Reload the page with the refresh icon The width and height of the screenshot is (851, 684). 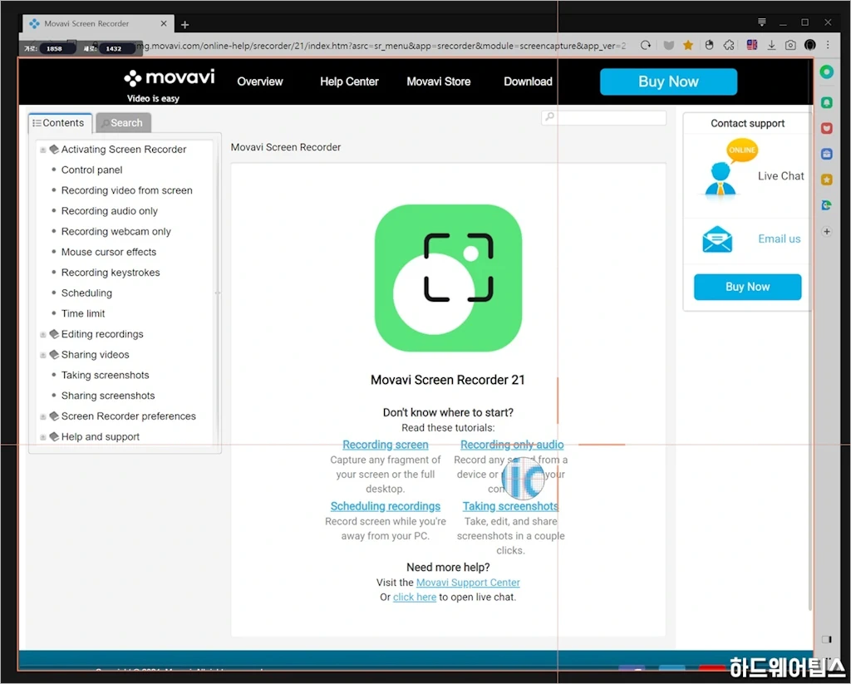tap(645, 46)
